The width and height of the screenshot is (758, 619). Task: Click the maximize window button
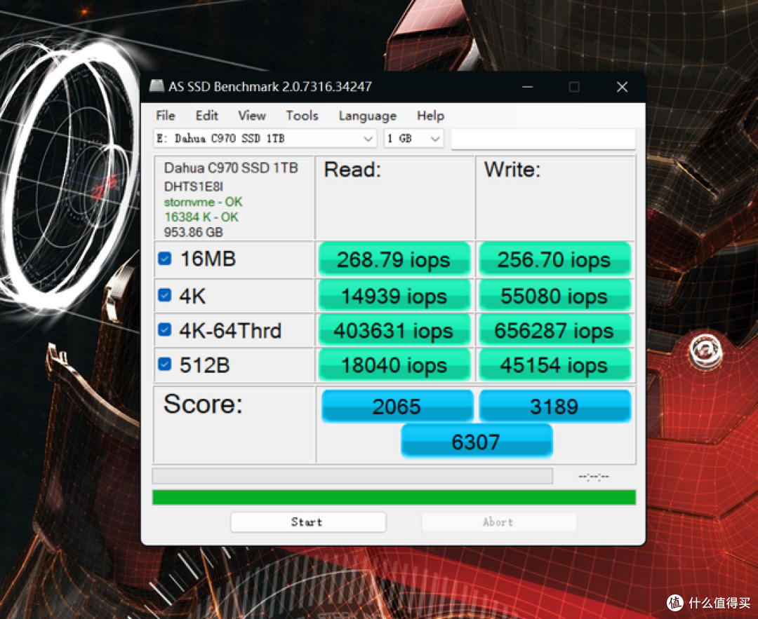click(574, 87)
